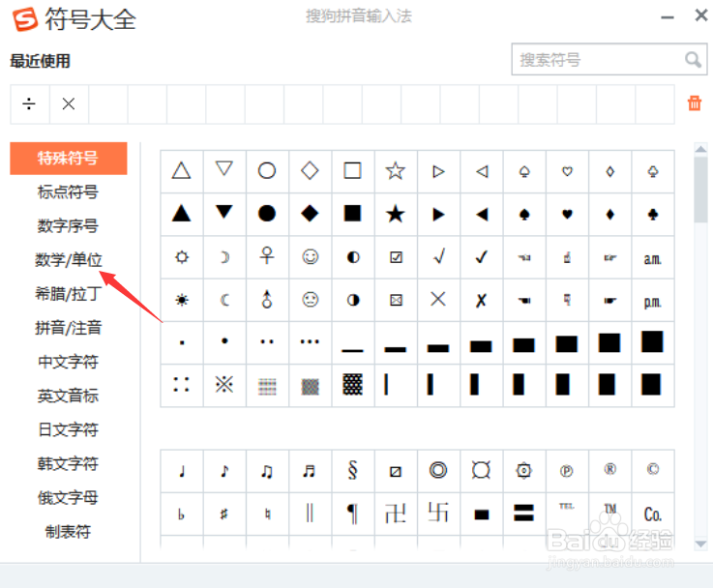Select the 数学/单位 category

click(x=69, y=260)
